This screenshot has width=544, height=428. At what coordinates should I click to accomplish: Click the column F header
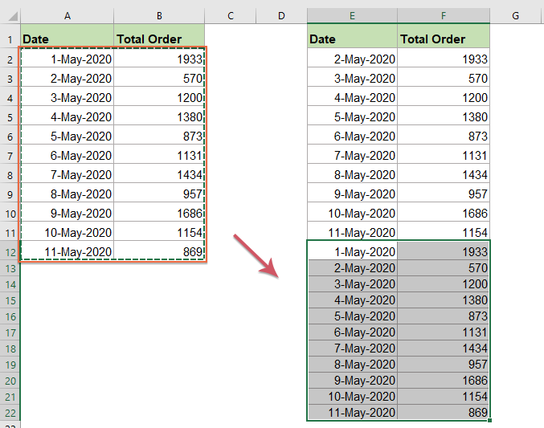444,15
